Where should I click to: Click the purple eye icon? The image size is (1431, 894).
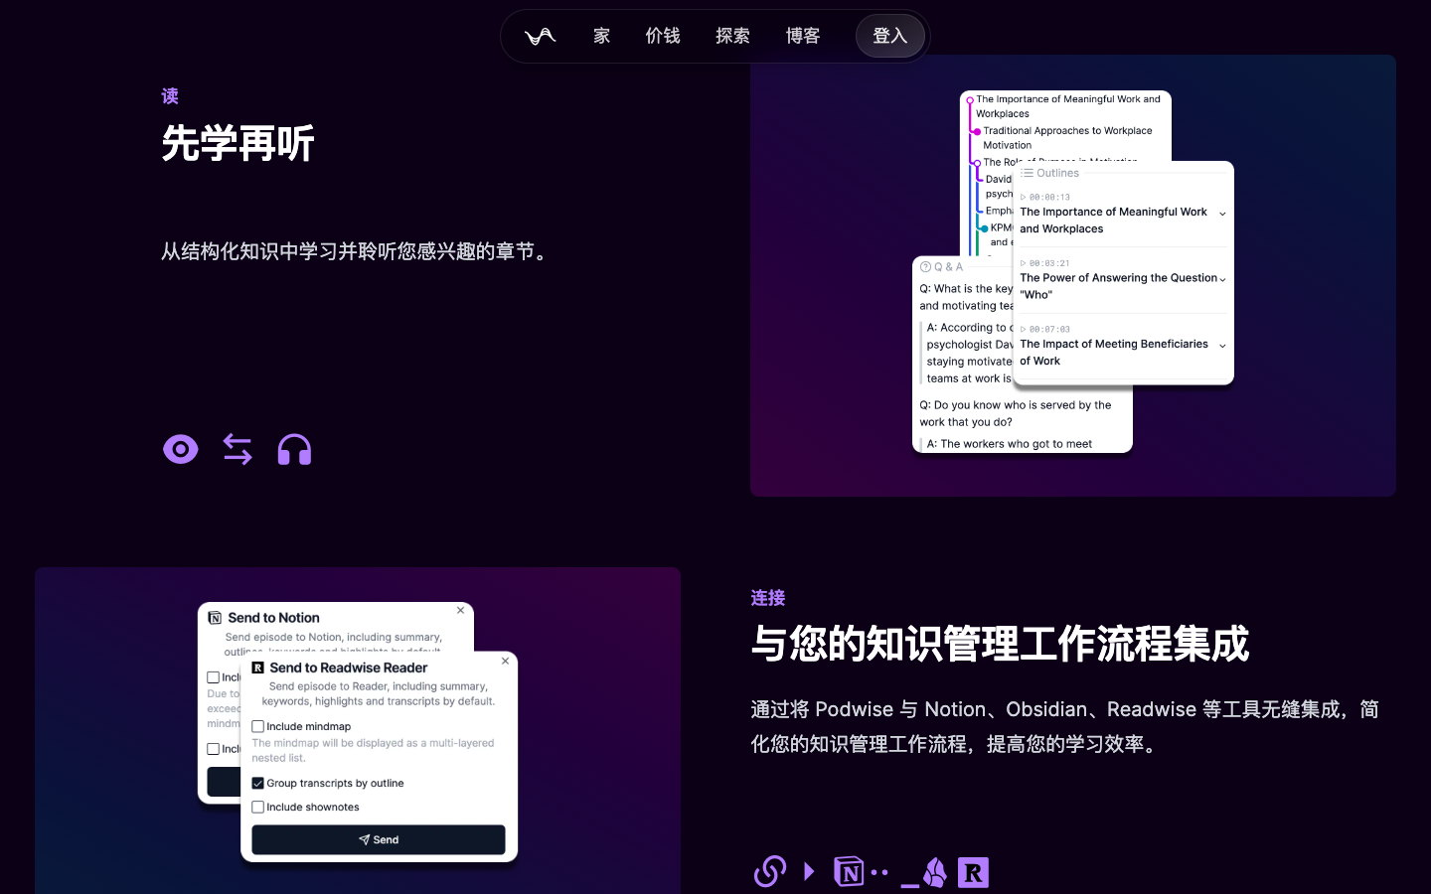tap(181, 450)
